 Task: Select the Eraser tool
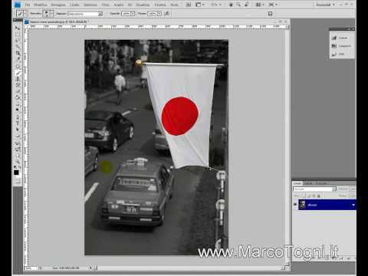[18, 91]
